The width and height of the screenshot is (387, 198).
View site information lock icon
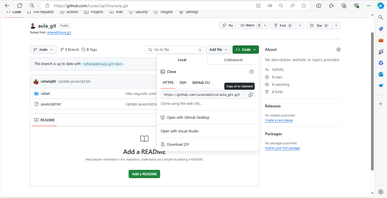coord(47,6)
